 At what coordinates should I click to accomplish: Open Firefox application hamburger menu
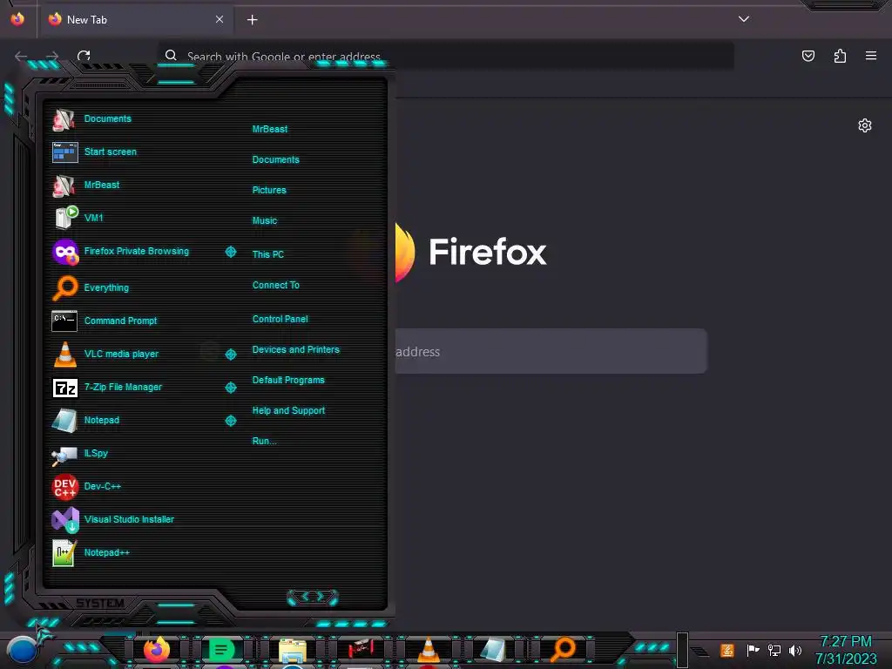pos(871,56)
